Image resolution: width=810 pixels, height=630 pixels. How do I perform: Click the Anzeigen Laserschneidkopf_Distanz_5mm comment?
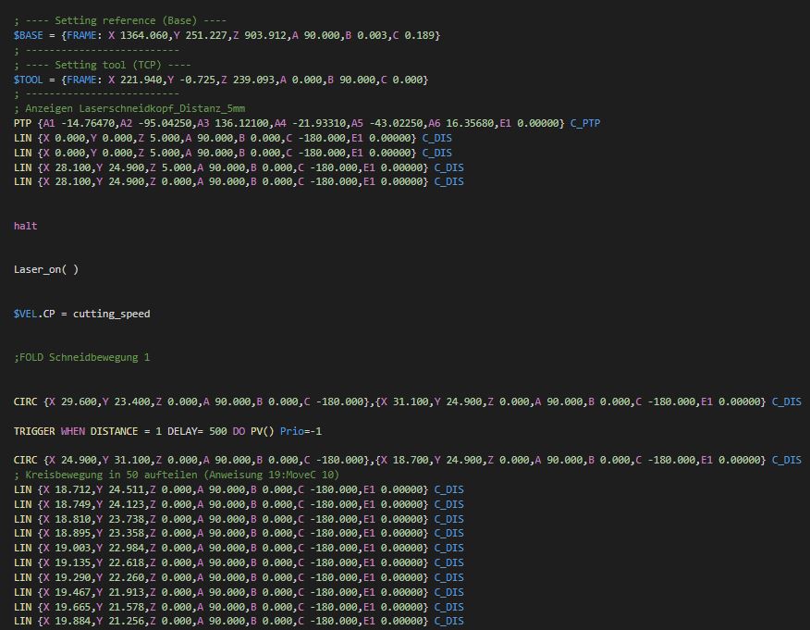coord(135,108)
